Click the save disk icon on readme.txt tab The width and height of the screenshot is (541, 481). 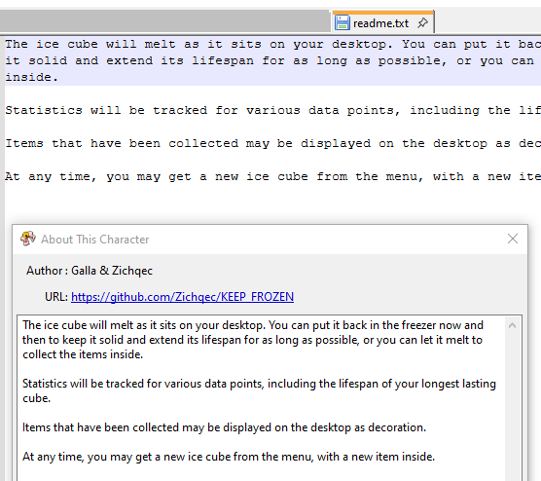[x=343, y=22]
